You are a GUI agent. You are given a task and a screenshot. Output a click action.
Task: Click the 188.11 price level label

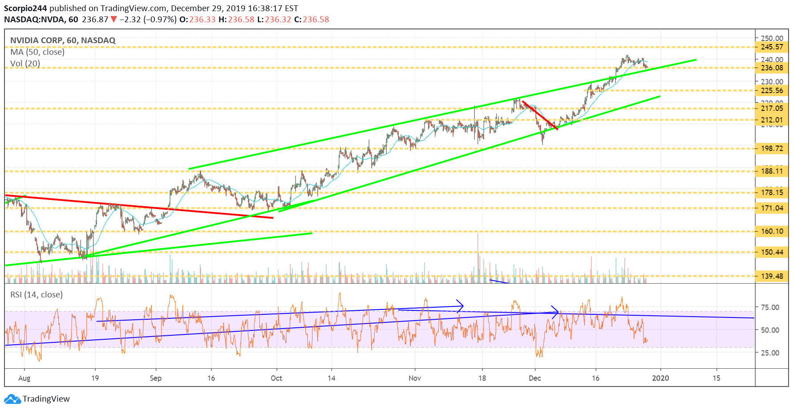[772, 171]
